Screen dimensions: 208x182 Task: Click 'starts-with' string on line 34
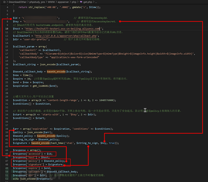click(50, 115)
